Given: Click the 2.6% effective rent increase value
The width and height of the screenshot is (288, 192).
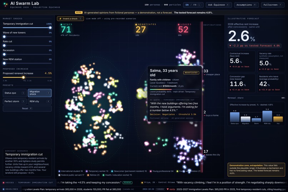Looking at the screenshot, I should (242, 36).
